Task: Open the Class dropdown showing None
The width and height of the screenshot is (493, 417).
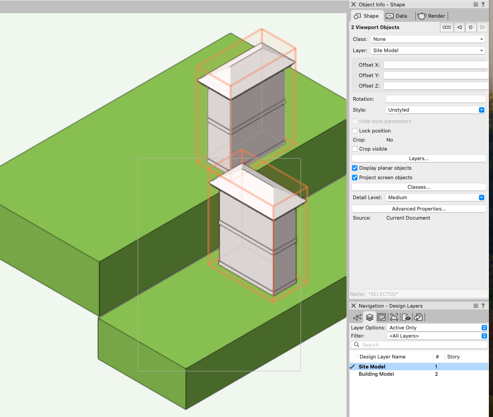Action: click(x=428, y=39)
